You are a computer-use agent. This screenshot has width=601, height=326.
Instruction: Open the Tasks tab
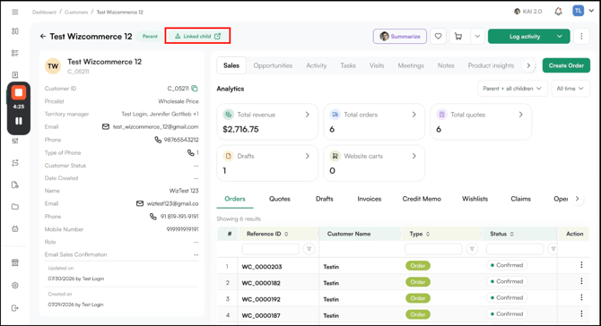348,65
